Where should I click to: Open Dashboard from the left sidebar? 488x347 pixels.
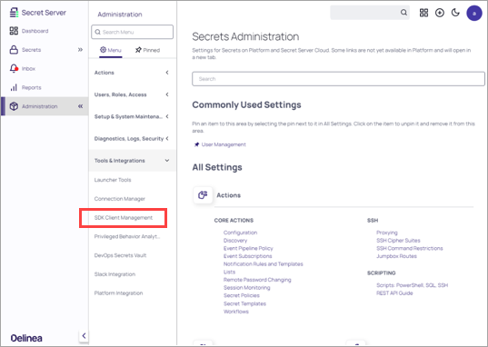[35, 31]
